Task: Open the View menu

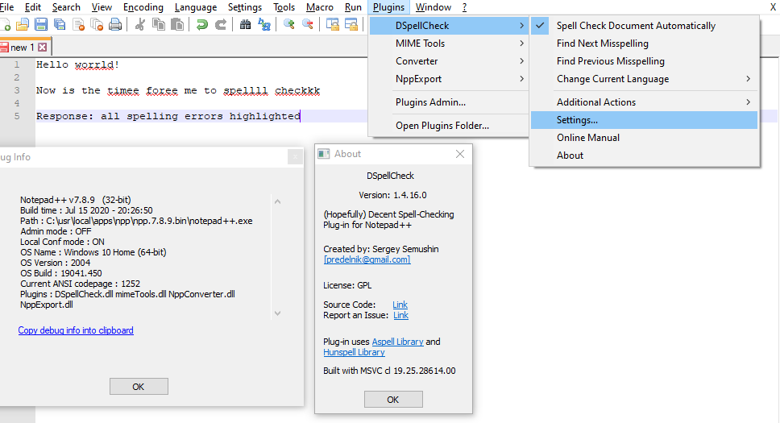Action: (x=102, y=7)
